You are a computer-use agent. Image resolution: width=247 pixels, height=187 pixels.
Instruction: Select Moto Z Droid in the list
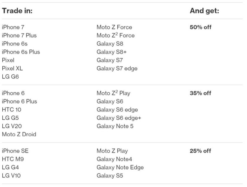[19, 134]
